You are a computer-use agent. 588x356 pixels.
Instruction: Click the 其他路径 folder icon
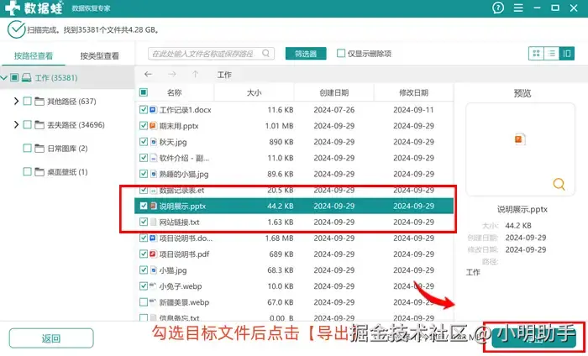pos(39,102)
